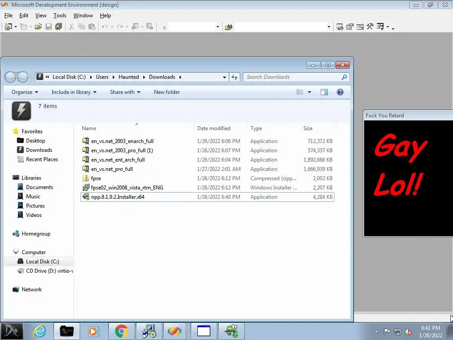Screen dimensions: 453x340
Task: Open the Find combo box dropdown
Action: coord(329,27)
